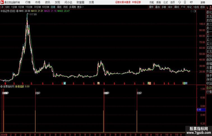Open the 交易 menu
Screen dimensions: 212x136
(x=91, y=2)
